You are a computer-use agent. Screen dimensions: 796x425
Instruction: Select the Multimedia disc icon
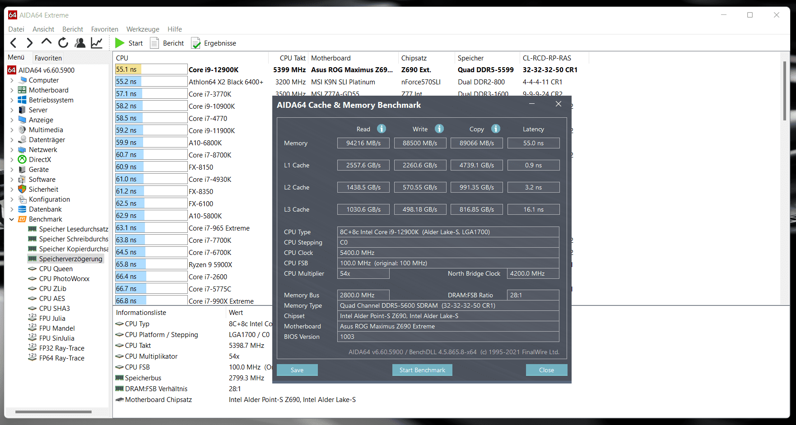point(22,129)
